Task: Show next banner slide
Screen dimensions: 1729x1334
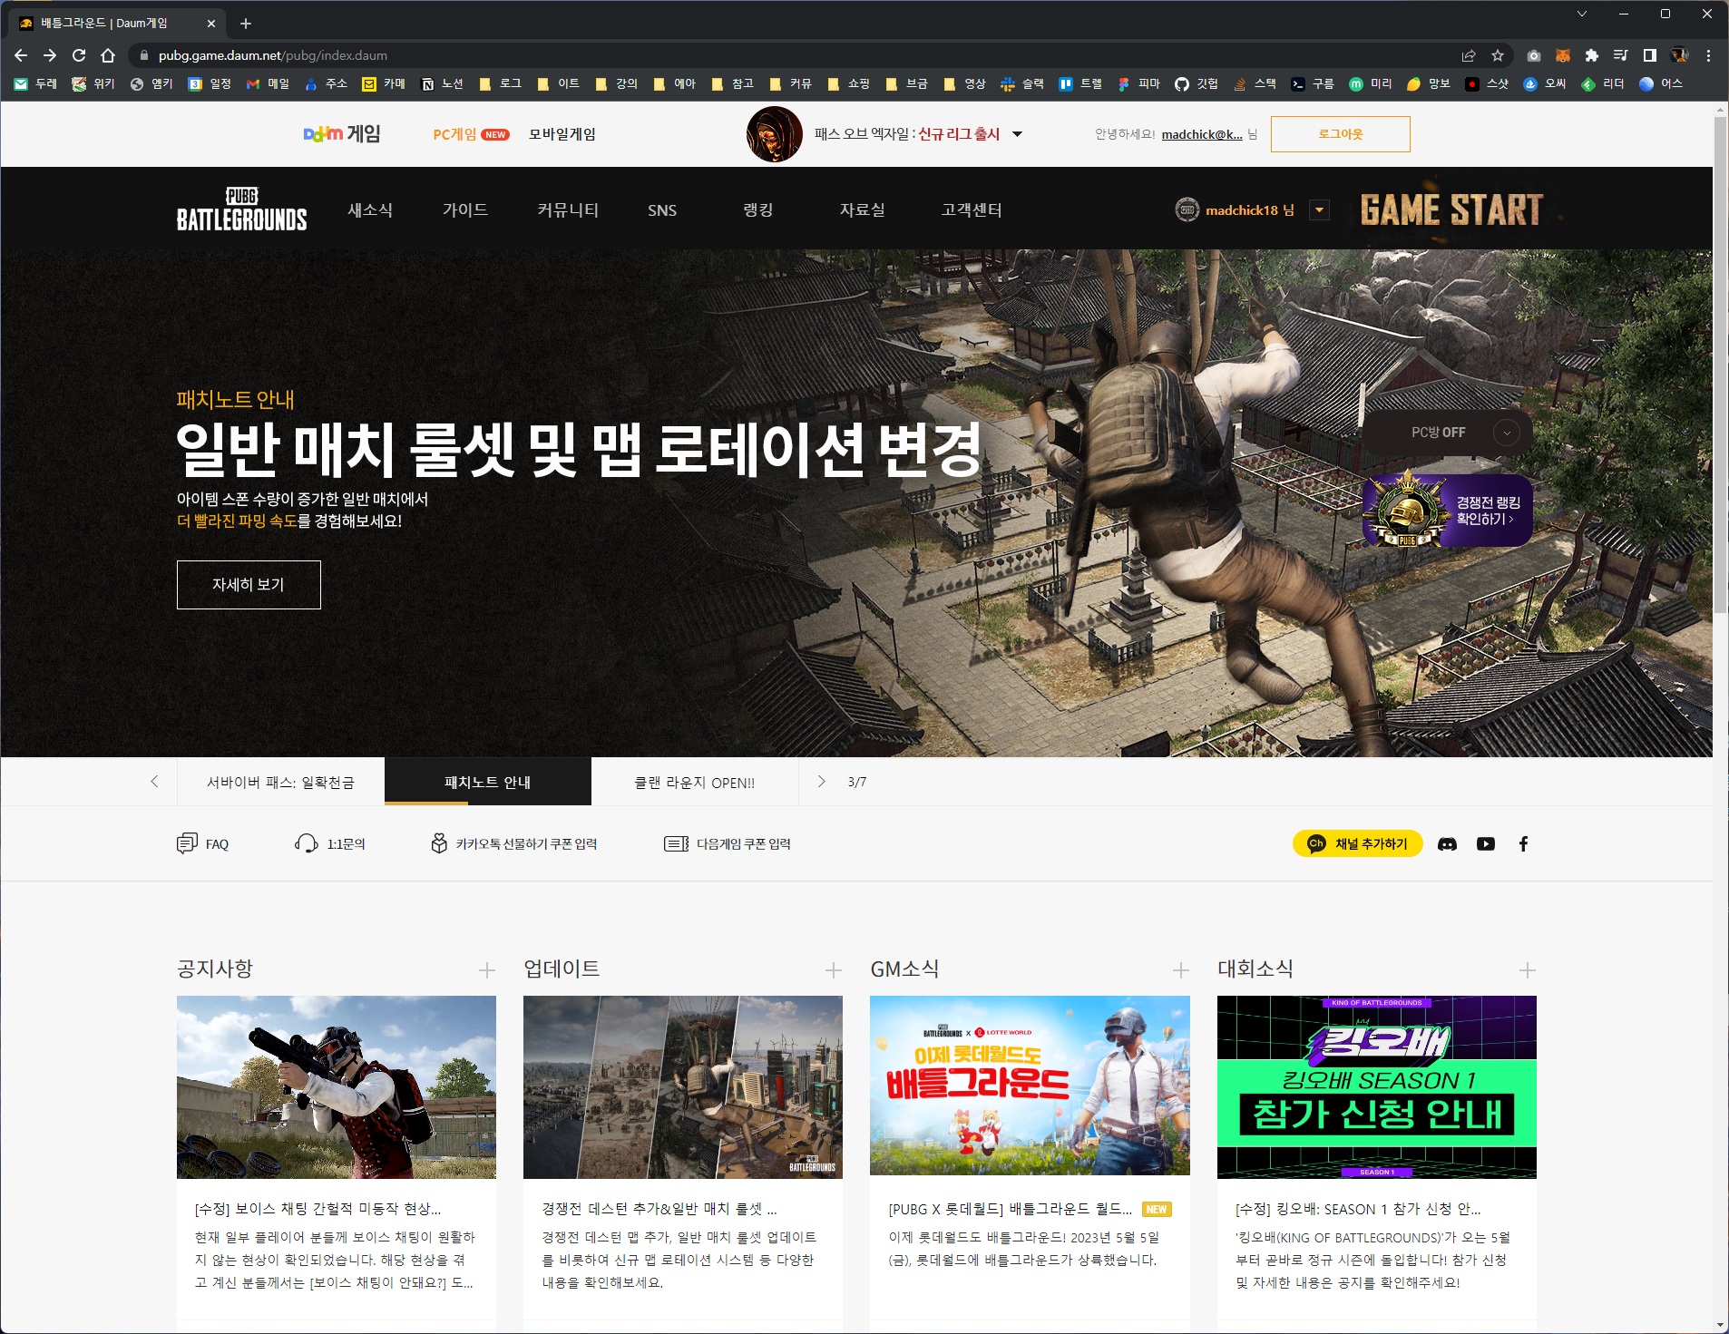Action: point(822,781)
